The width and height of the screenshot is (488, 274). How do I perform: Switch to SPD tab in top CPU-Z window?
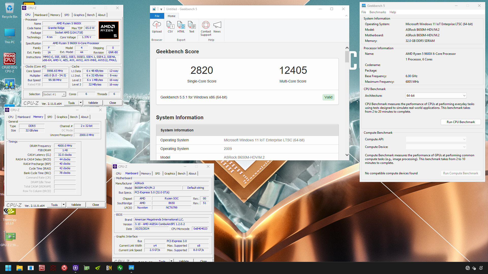coord(67,15)
